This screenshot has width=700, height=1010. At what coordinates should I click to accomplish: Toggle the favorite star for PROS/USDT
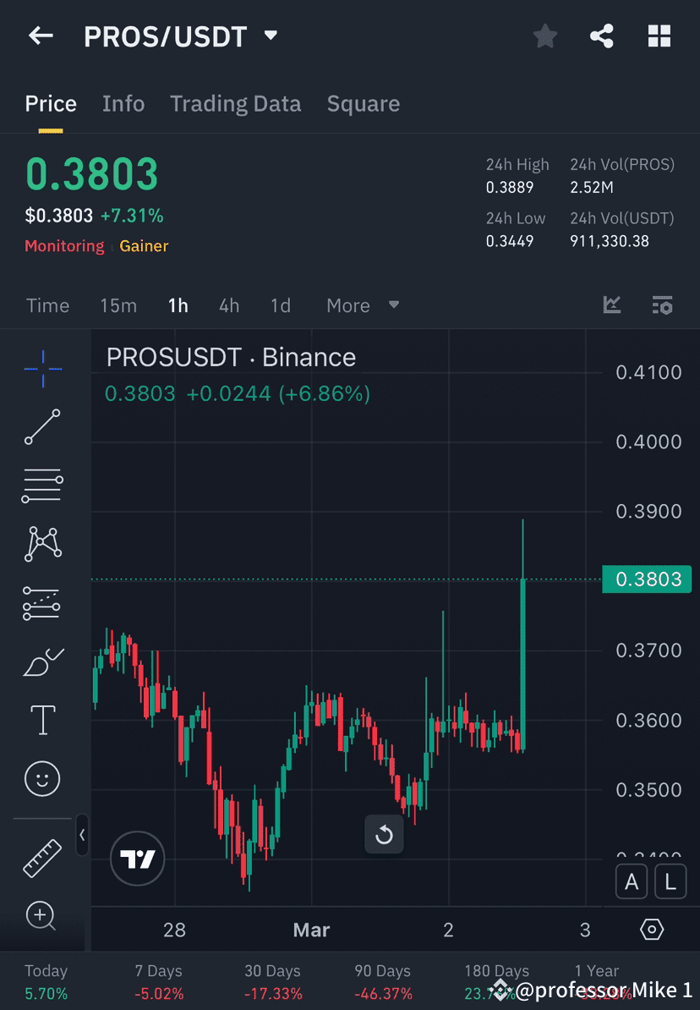[x=544, y=36]
